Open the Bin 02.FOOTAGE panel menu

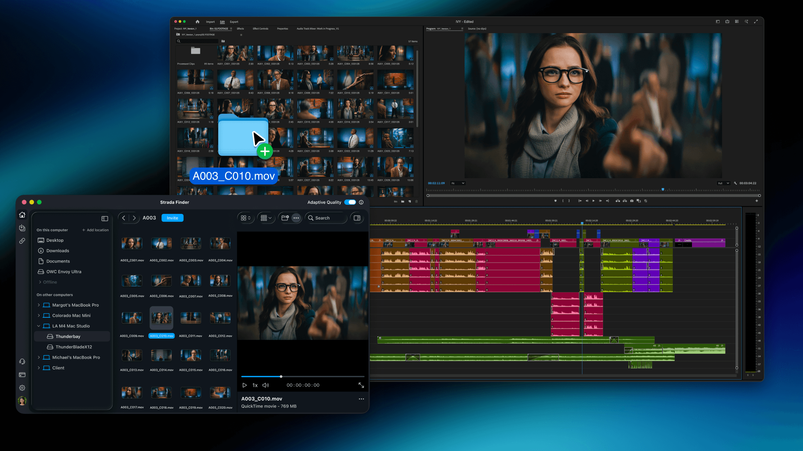[231, 29]
